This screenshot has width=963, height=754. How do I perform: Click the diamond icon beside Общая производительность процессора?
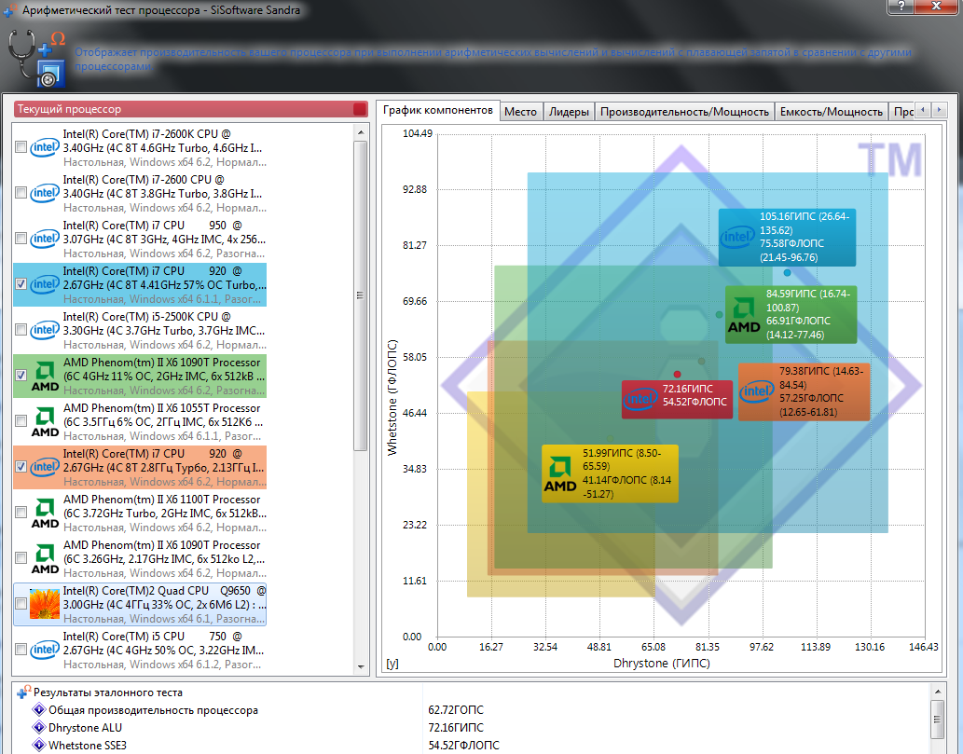(39, 710)
